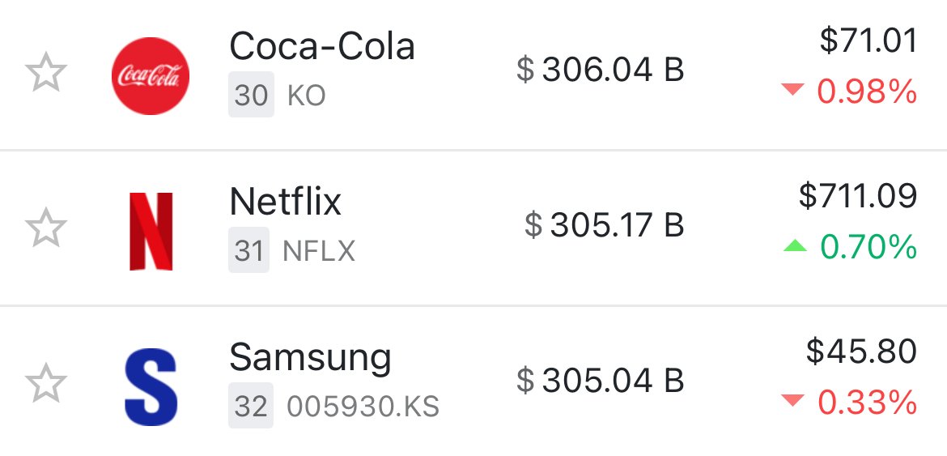Toggle the Netflix watchlist star
Image resolution: width=947 pixels, height=456 pixels.
tap(47, 227)
